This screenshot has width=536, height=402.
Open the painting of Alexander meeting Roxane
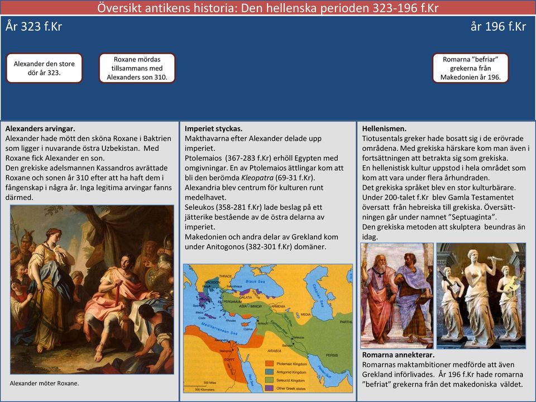click(x=92, y=289)
